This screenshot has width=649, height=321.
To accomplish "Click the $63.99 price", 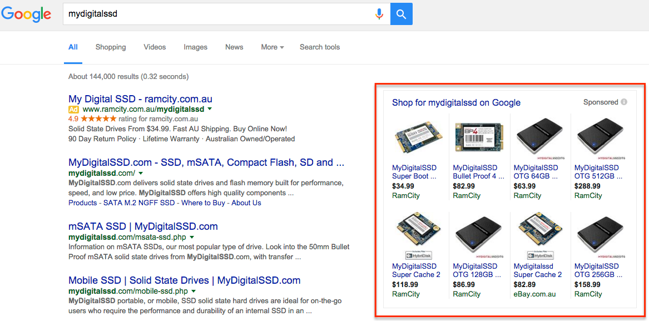I will pyautogui.click(x=524, y=186).
